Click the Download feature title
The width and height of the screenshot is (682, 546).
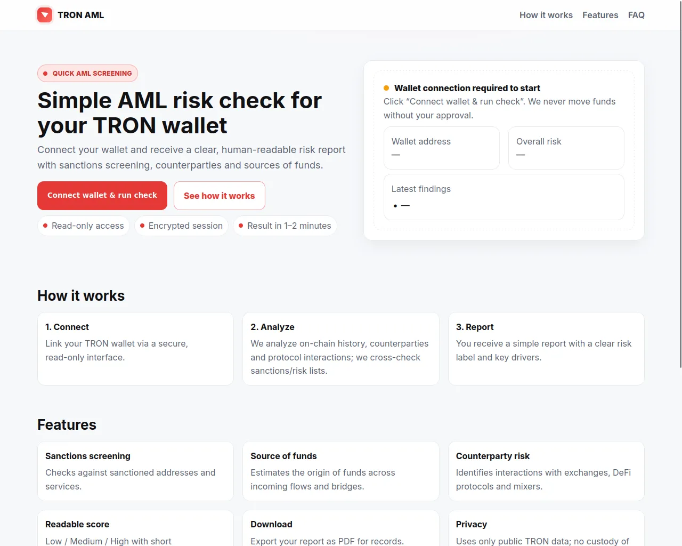(271, 524)
